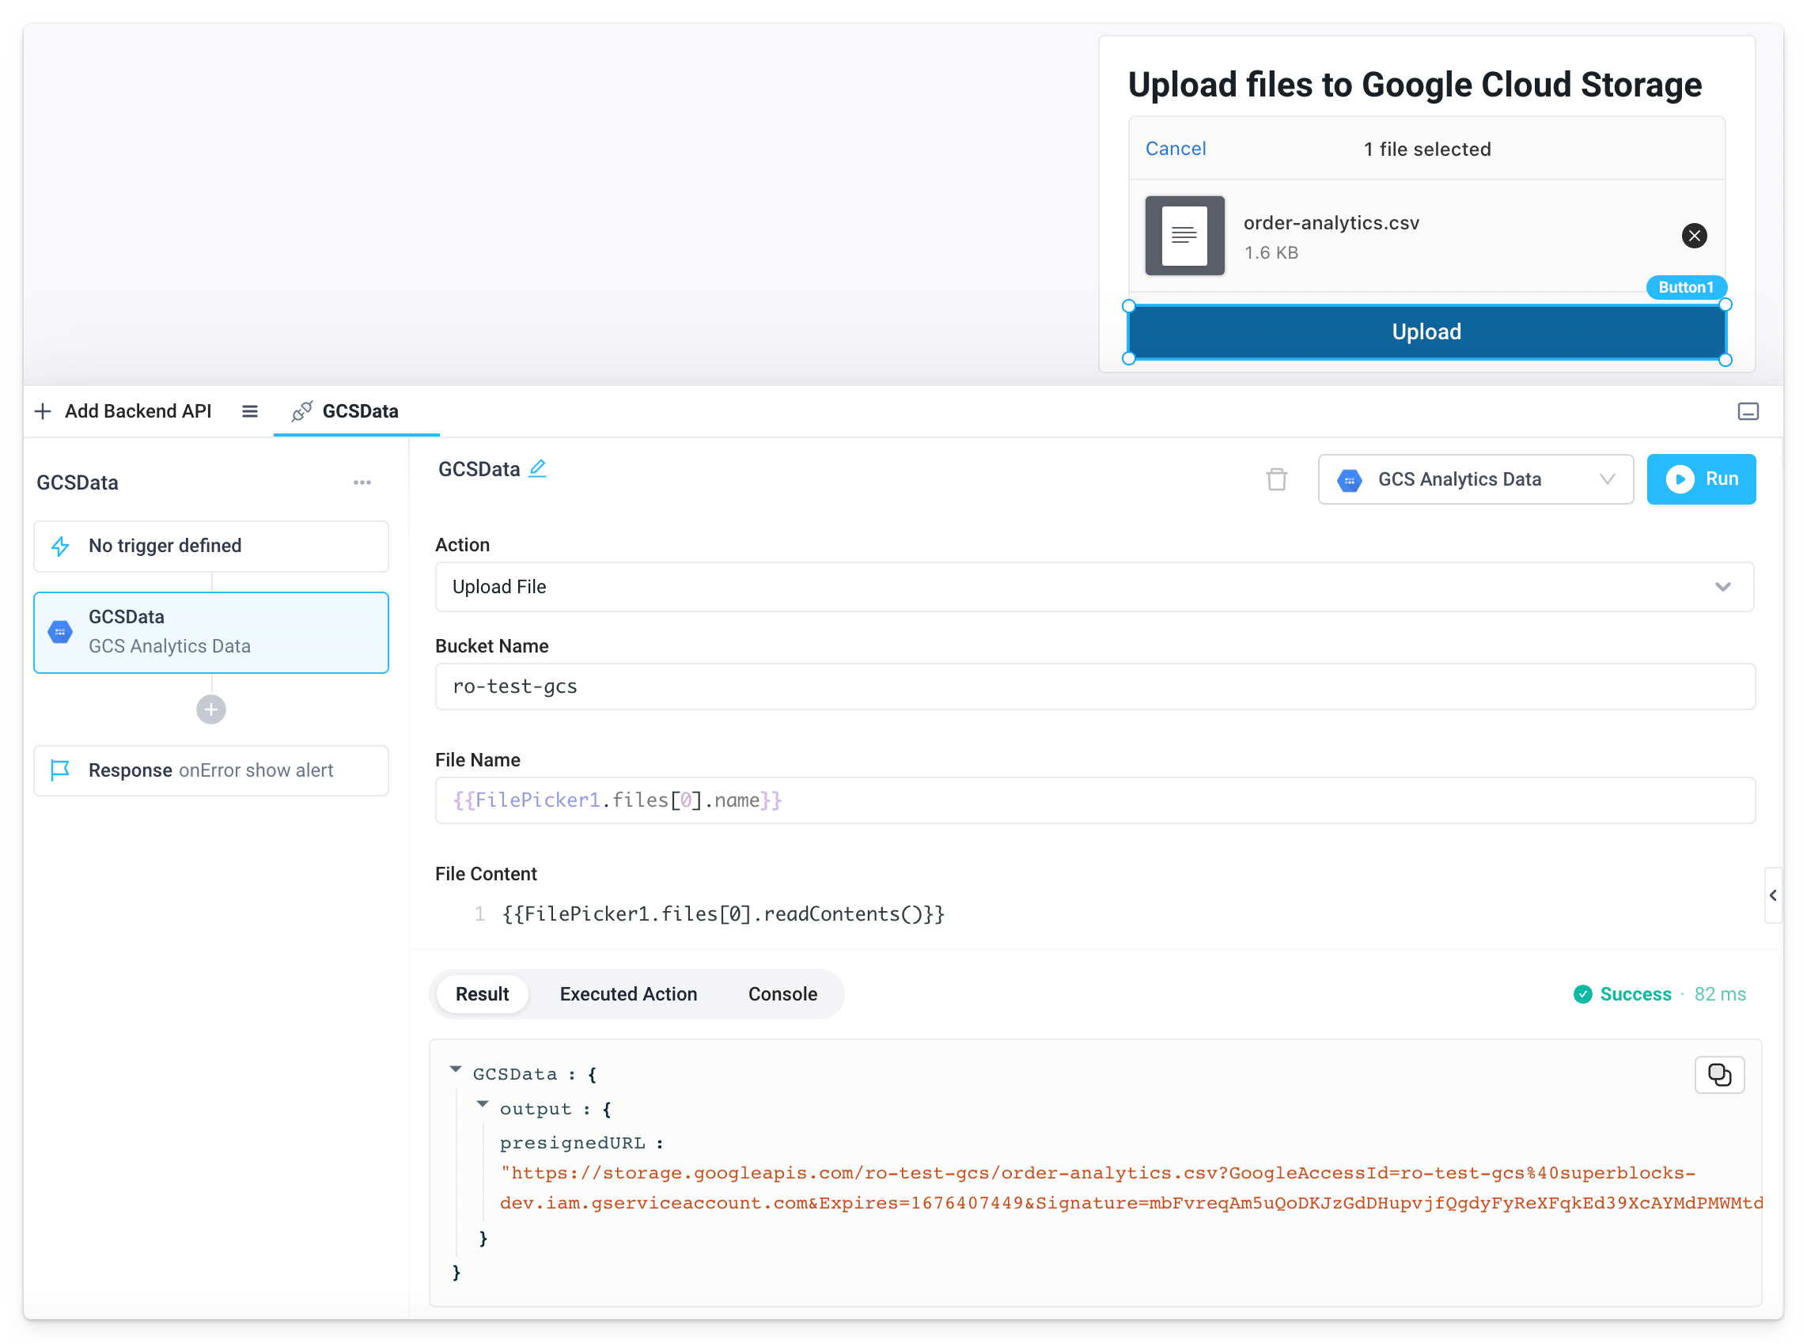The width and height of the screenshot is (1807, 1343).
Task: Click the lightning icon on No trigger defined
Action: tap(60, 546)
